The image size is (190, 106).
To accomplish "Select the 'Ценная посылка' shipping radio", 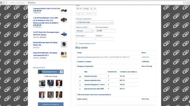I will [80, 77].
